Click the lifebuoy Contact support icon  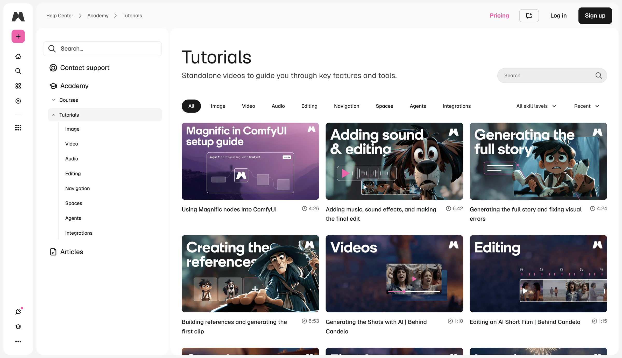click(x=53, y=68)
